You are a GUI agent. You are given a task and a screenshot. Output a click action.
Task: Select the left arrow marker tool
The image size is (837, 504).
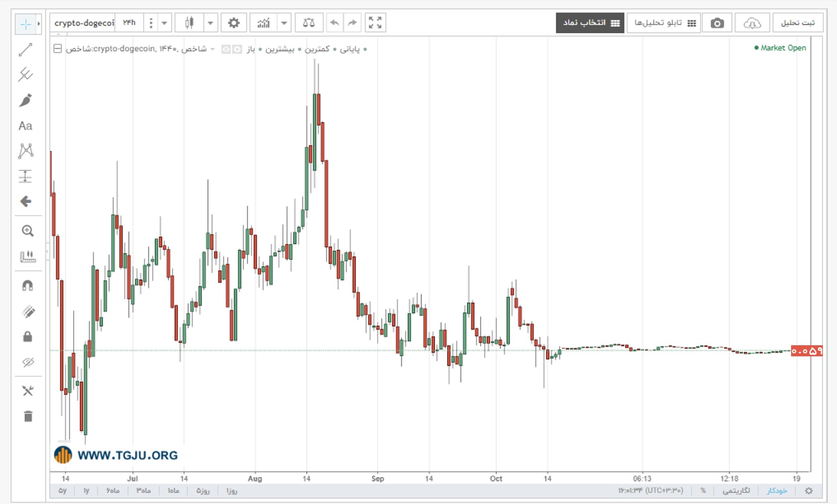[25, 202]
